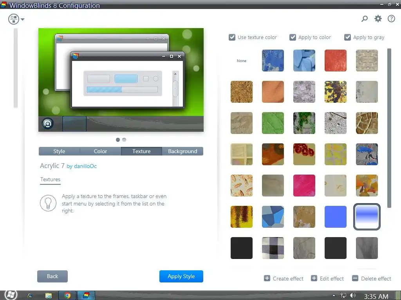Choose the red circles texture
This screenshot has height=300, width=401.
pos(304,154)
